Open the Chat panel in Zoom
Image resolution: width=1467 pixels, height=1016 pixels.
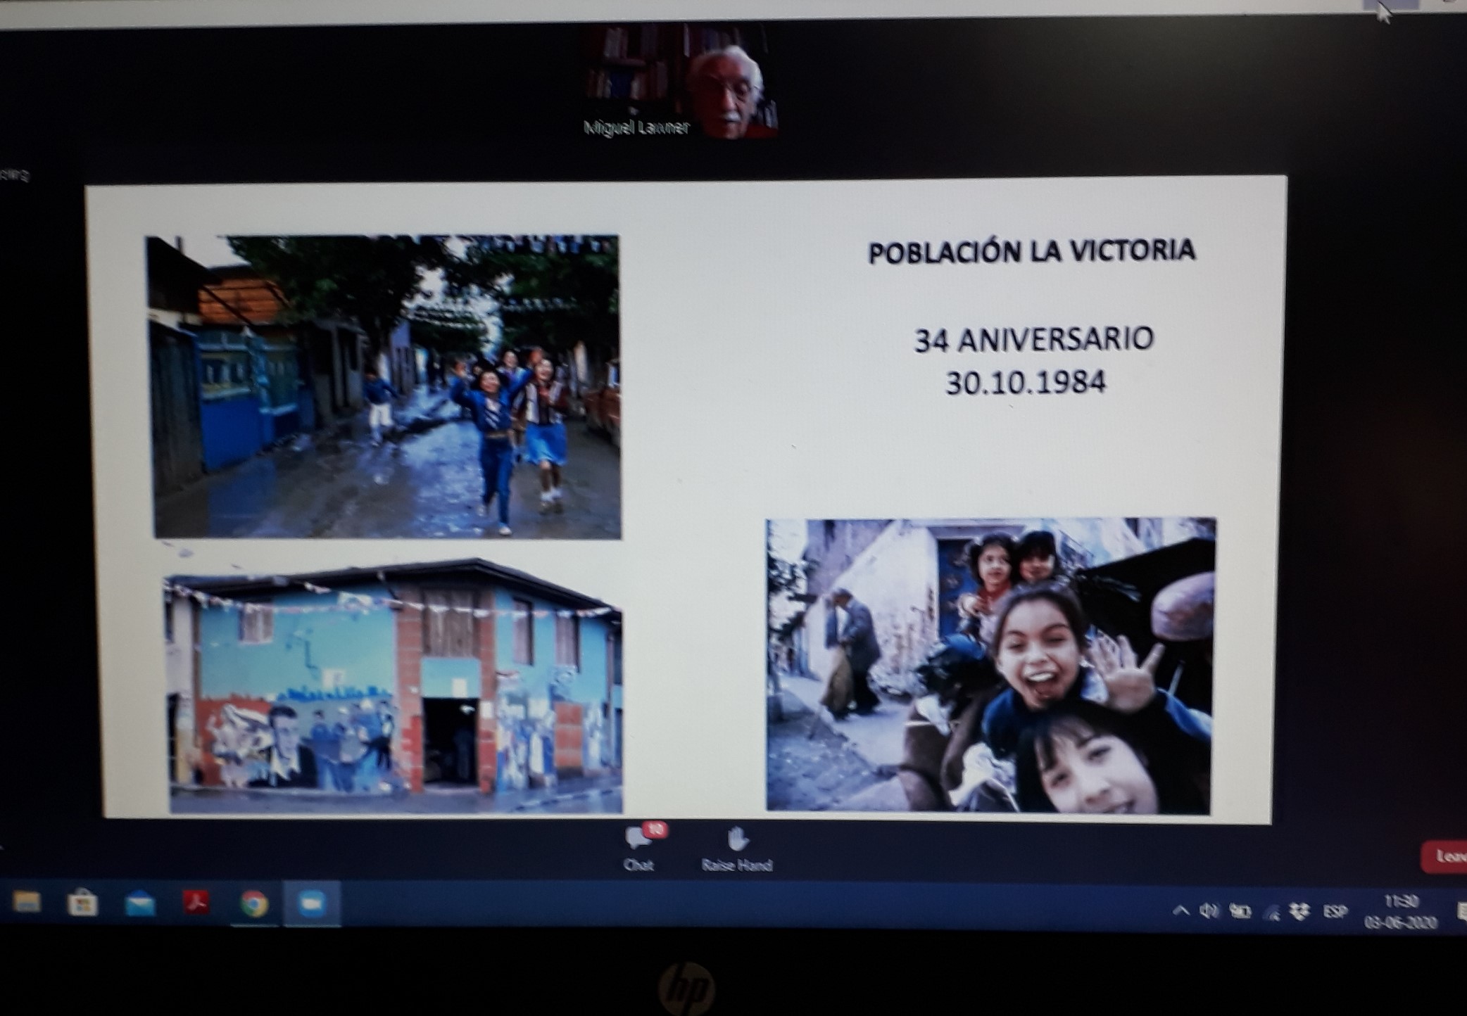coord(639,849)
